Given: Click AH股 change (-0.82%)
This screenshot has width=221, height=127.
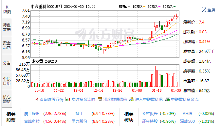Looking at the screenshot, I should (x=206, y=114).
